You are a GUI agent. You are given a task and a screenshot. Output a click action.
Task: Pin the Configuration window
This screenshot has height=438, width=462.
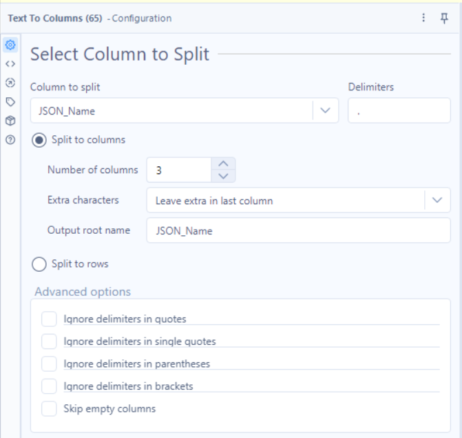pyautogui.click(x=444, y=18)
